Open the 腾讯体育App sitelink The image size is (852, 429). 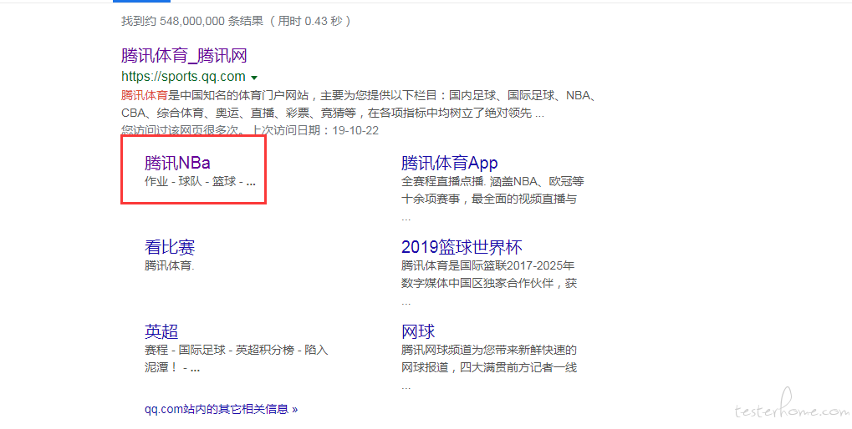tap(449, 163)
